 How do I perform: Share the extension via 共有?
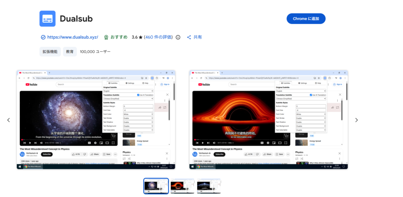coord(194,37)
